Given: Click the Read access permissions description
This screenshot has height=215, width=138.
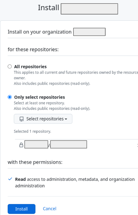Looking at the screenshot, I should 75,183.
